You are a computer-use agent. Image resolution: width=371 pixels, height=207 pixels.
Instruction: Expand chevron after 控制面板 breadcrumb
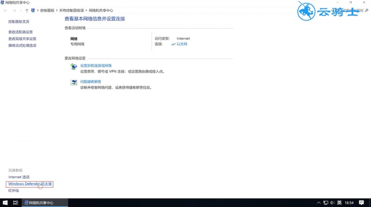pyautogui.click(x=57, y=10)
